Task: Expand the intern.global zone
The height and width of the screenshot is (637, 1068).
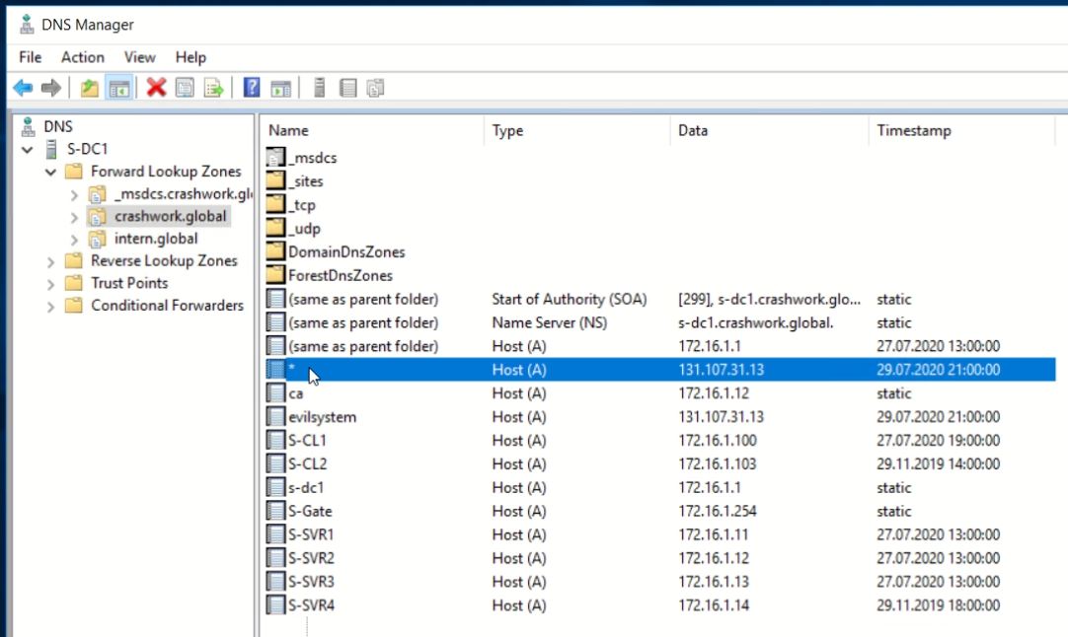Action: [74, 240]
